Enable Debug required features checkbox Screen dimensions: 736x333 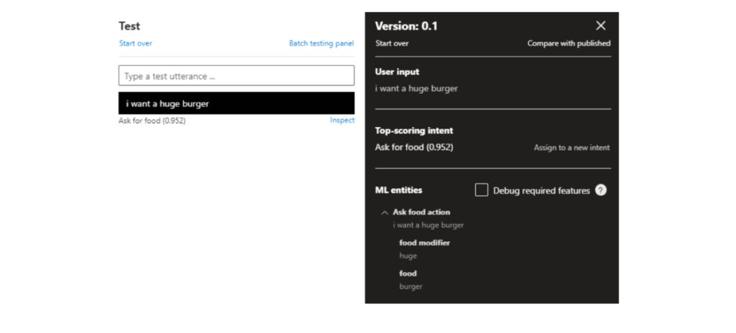(482, 190)
